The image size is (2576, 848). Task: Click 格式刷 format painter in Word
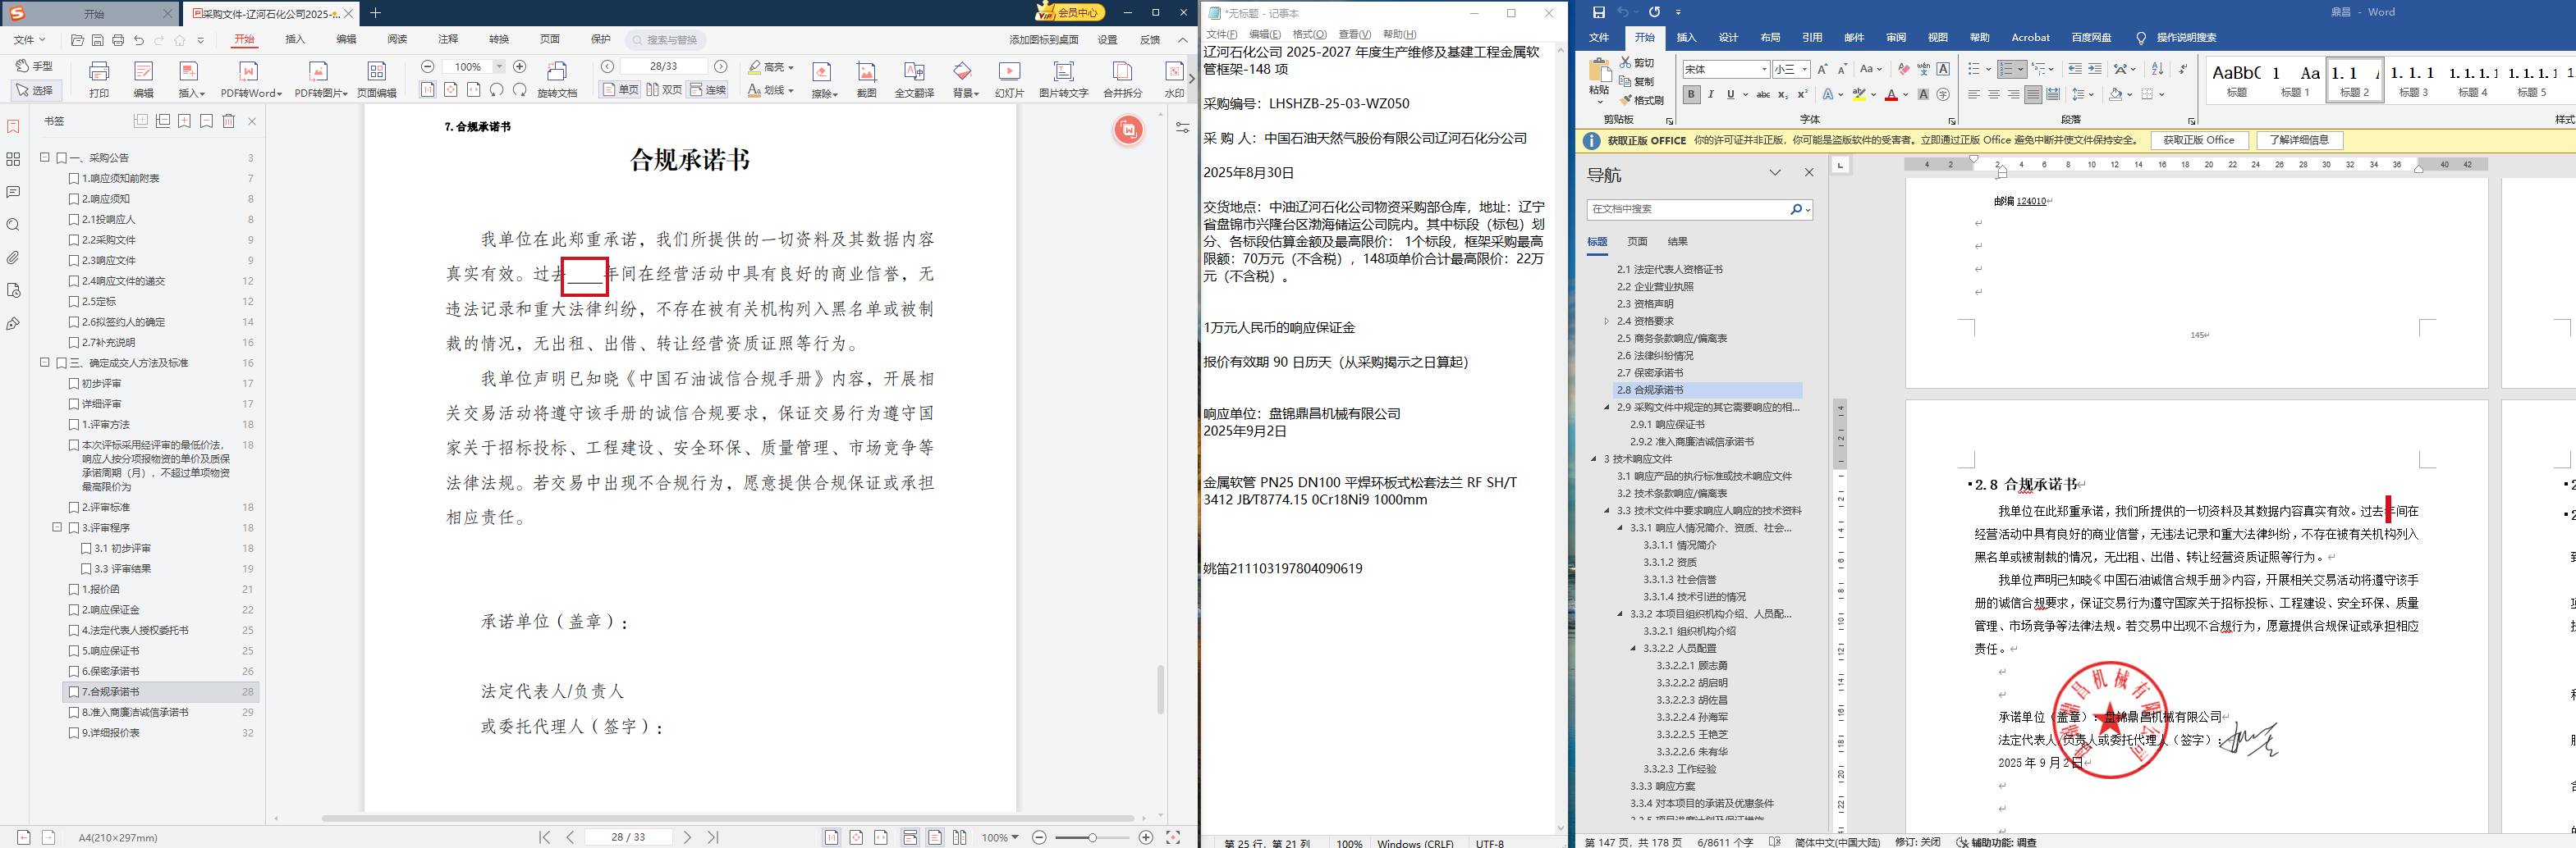(x=1642, y=100)
